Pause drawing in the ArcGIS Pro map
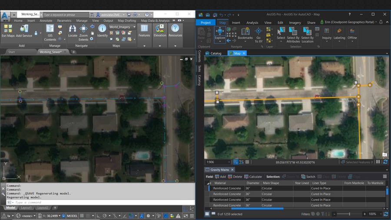Image resolution: width=391 pixels, height=220 pixels. [x=378, y=162]
